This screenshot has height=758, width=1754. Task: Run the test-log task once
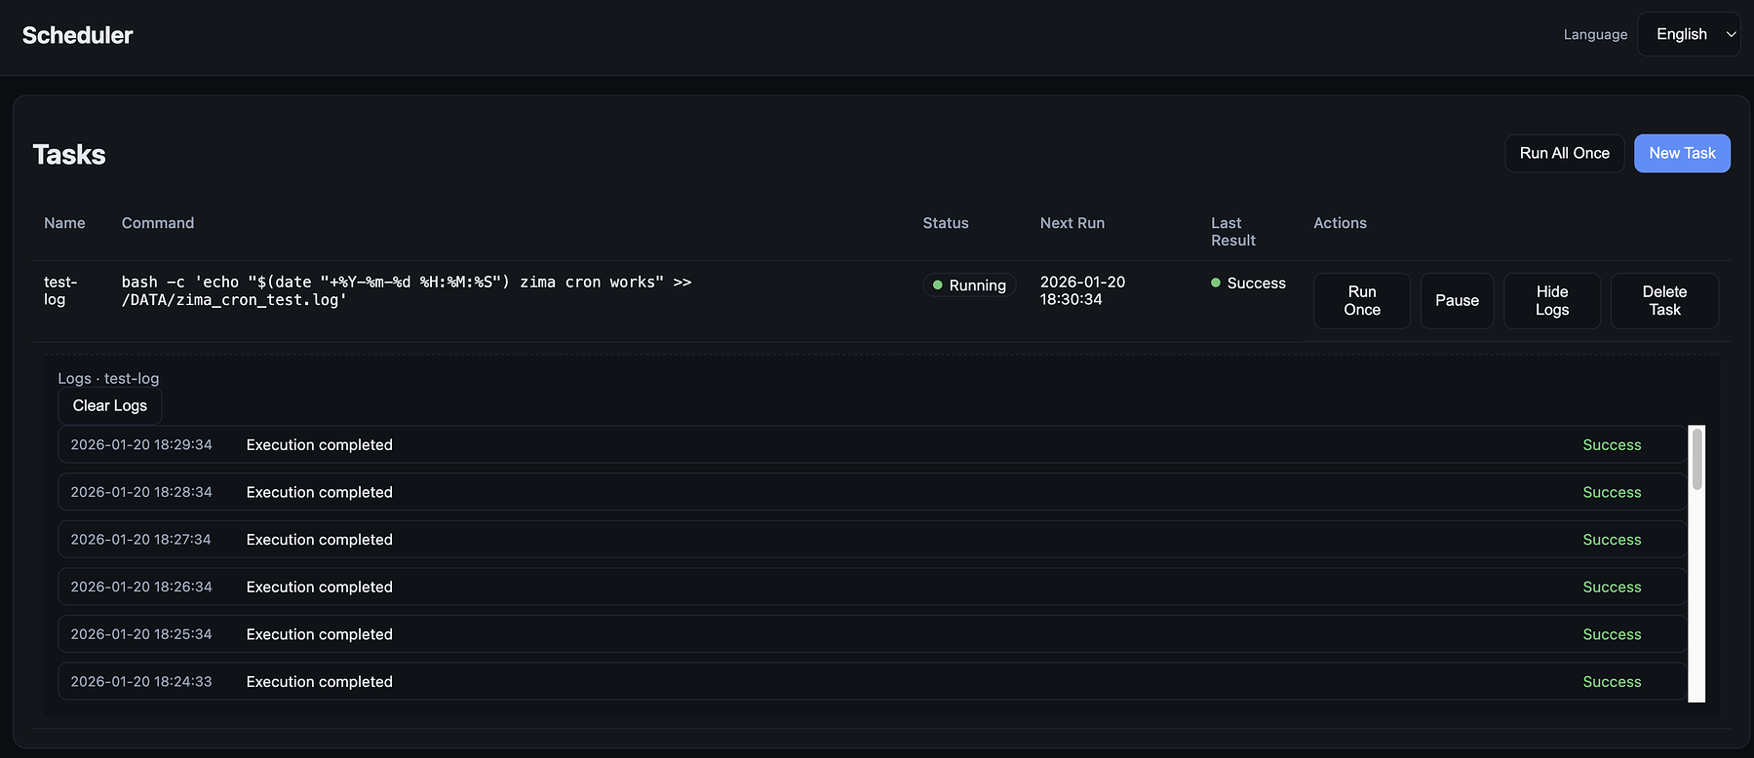[x=1361, y=301]
